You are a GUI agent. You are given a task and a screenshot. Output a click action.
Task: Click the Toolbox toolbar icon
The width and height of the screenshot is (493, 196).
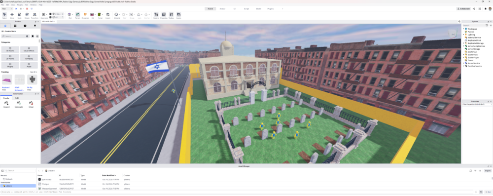[172, 15]
